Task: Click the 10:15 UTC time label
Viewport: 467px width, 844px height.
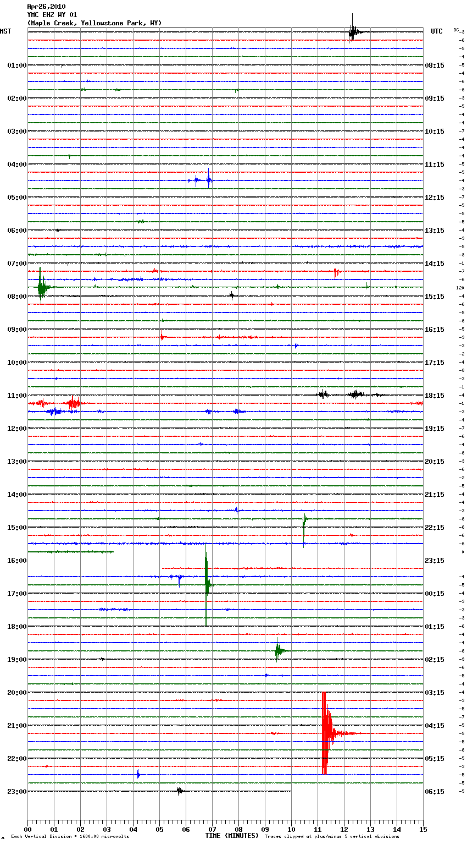Action: click(x=435, y=131)
